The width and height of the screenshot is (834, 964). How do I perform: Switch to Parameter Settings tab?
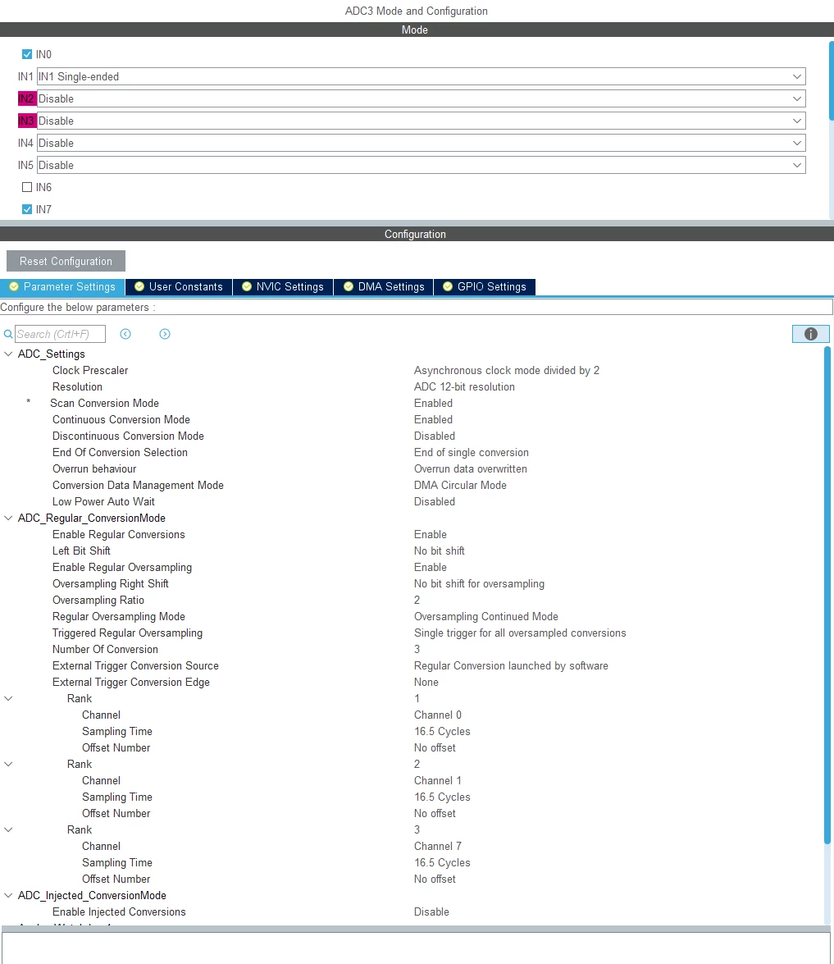(x=62, y=287)
